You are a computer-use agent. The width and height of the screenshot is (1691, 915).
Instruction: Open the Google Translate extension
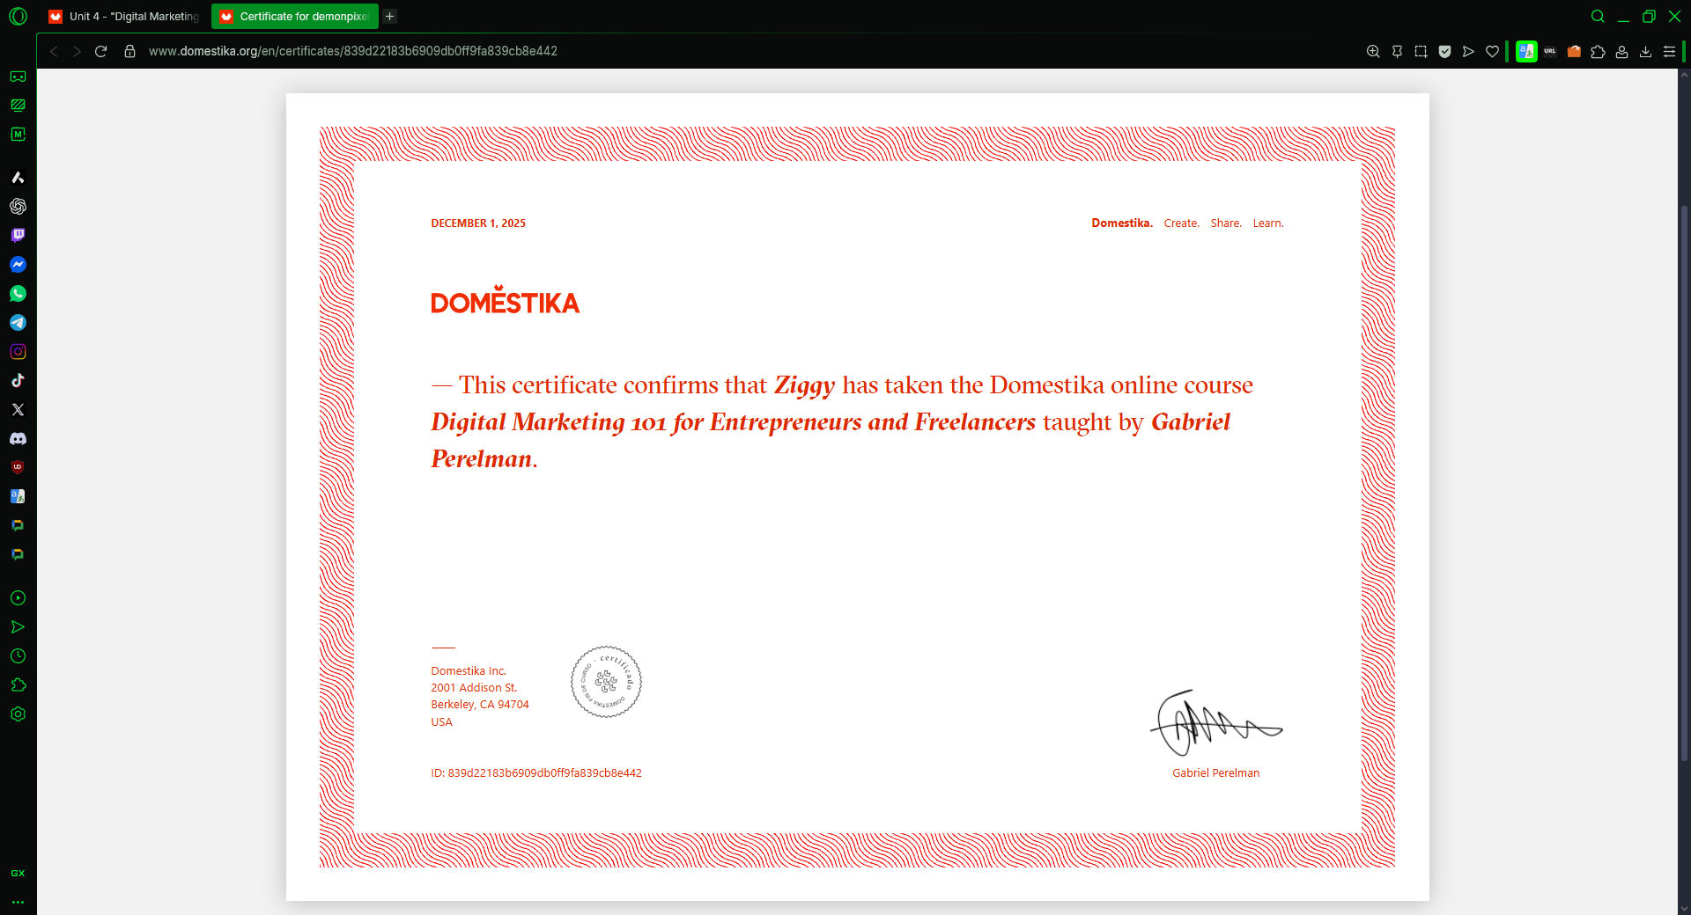[x=1526, y=52]
